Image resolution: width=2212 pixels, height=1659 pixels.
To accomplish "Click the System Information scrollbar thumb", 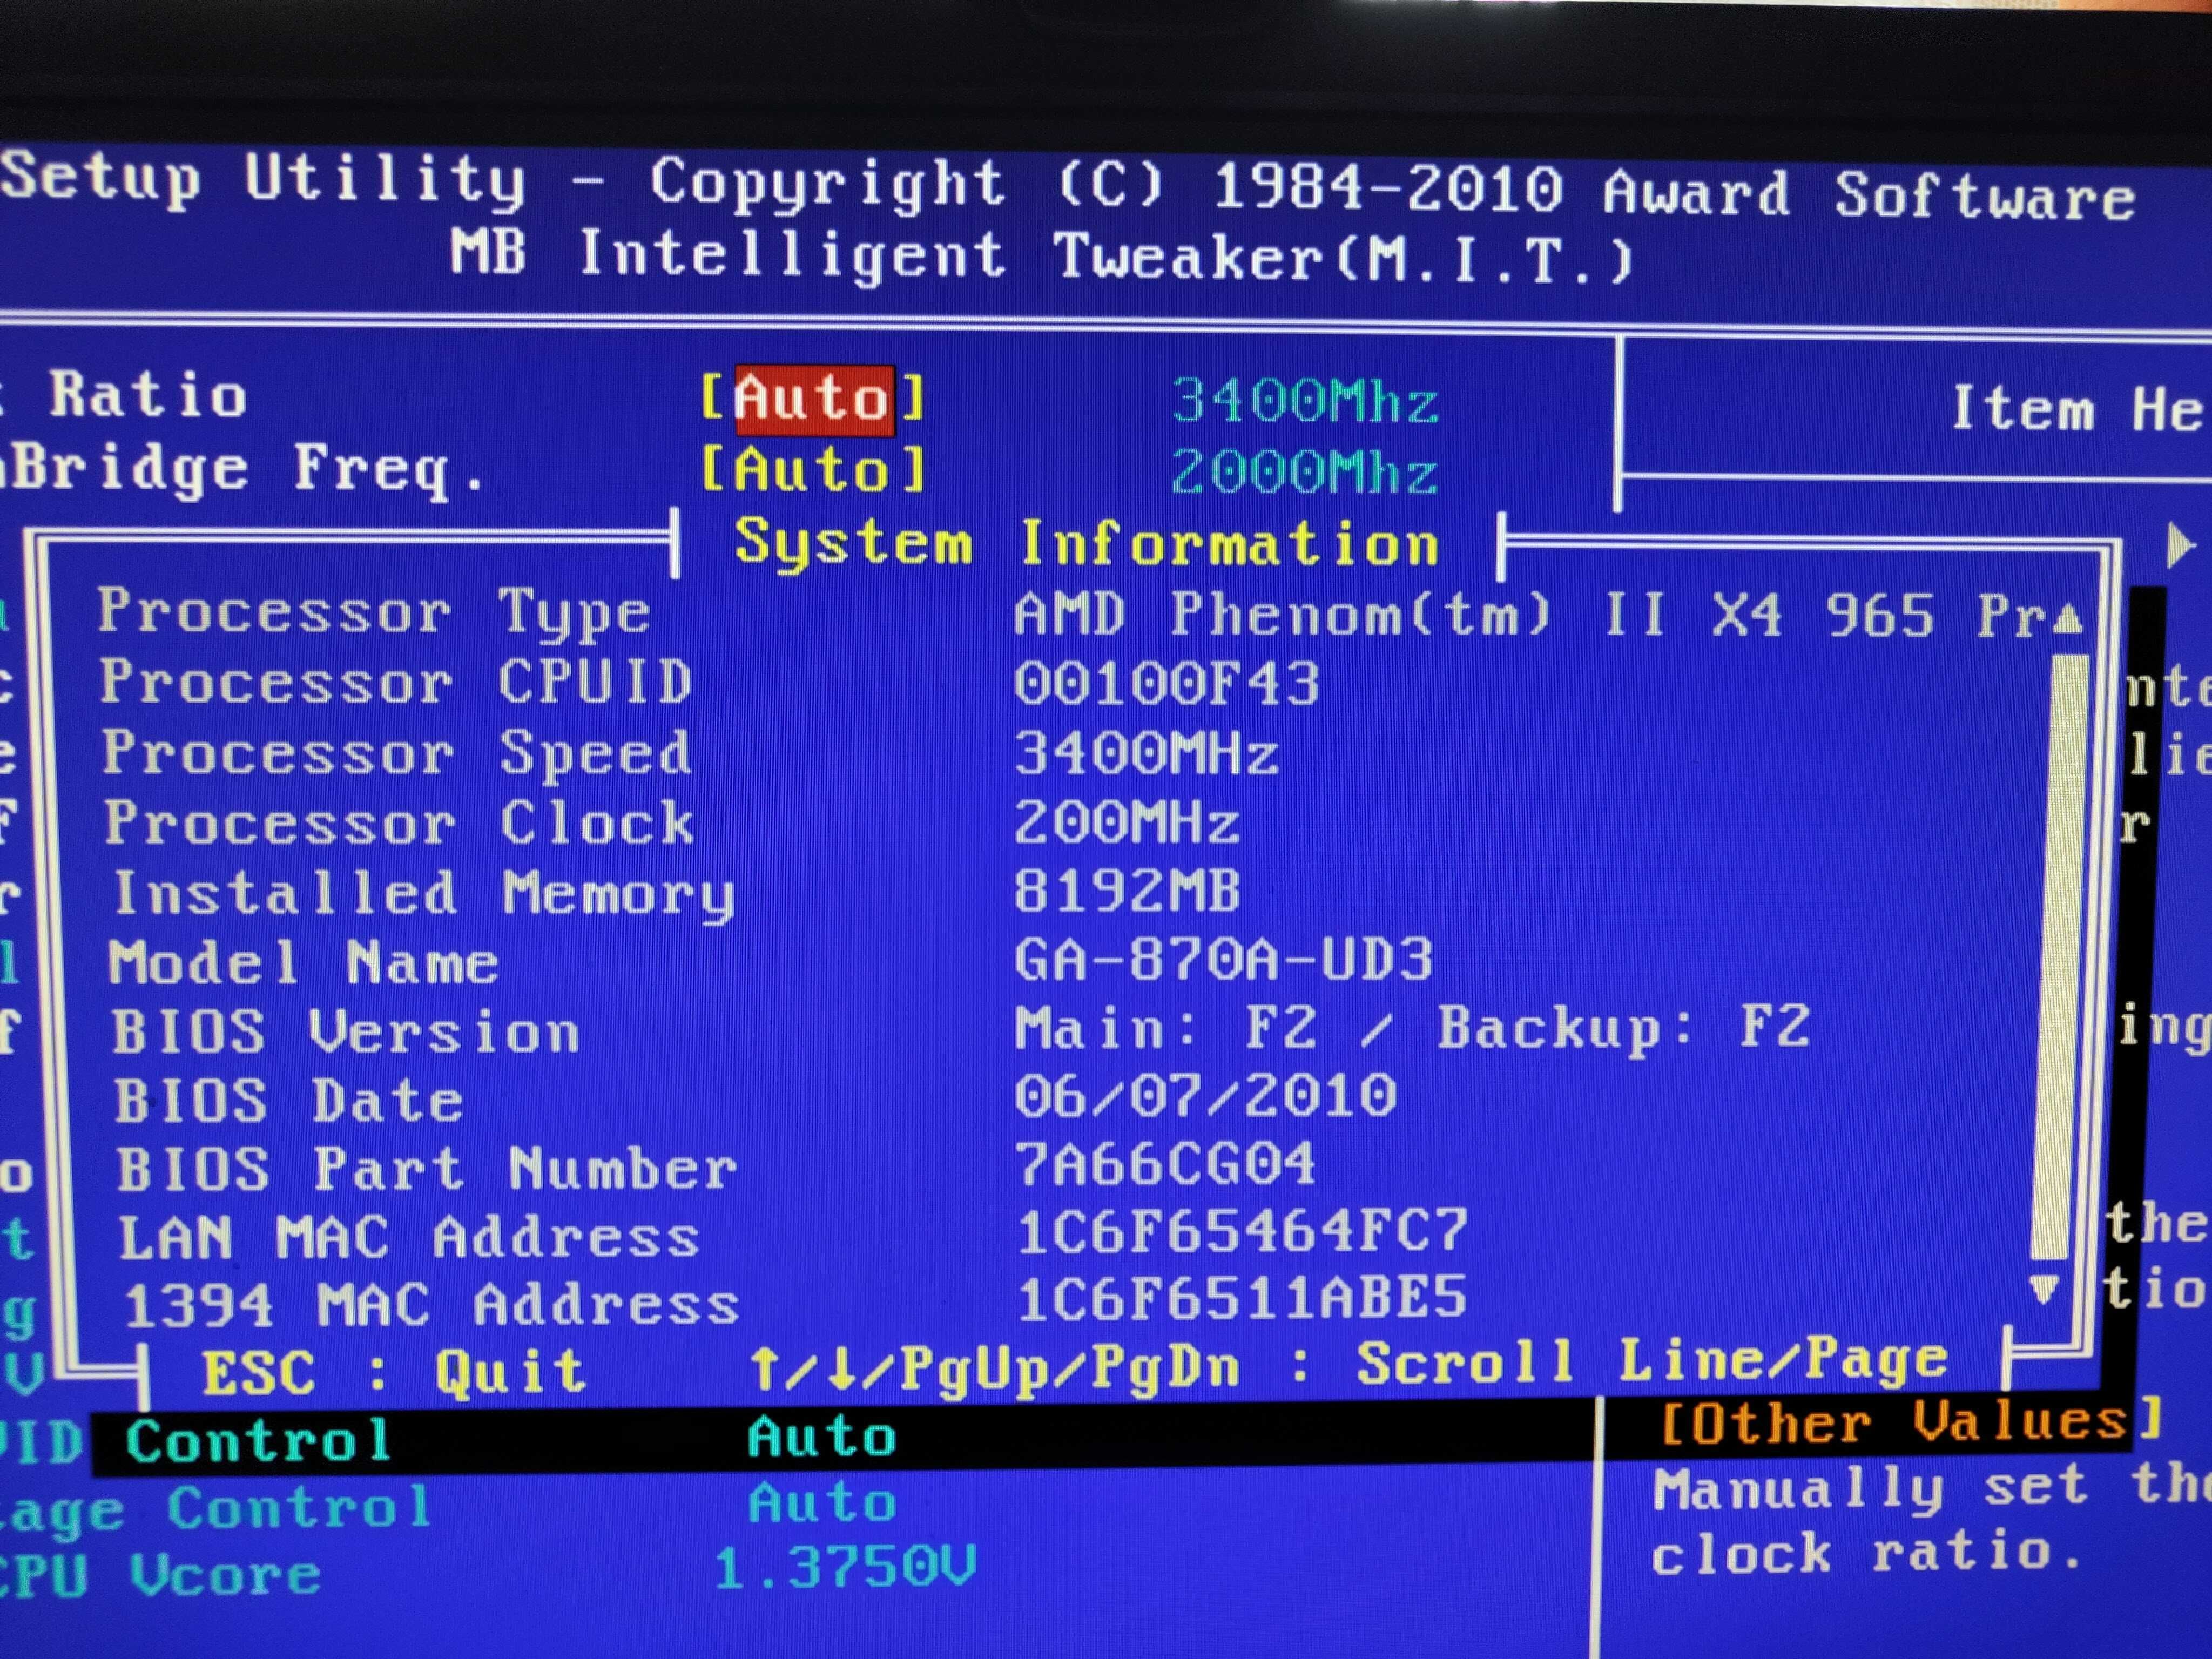I will pos(2060,956).
